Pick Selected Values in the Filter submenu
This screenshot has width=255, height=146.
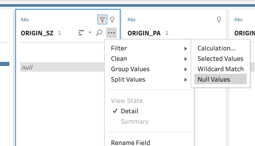(220, 59)
